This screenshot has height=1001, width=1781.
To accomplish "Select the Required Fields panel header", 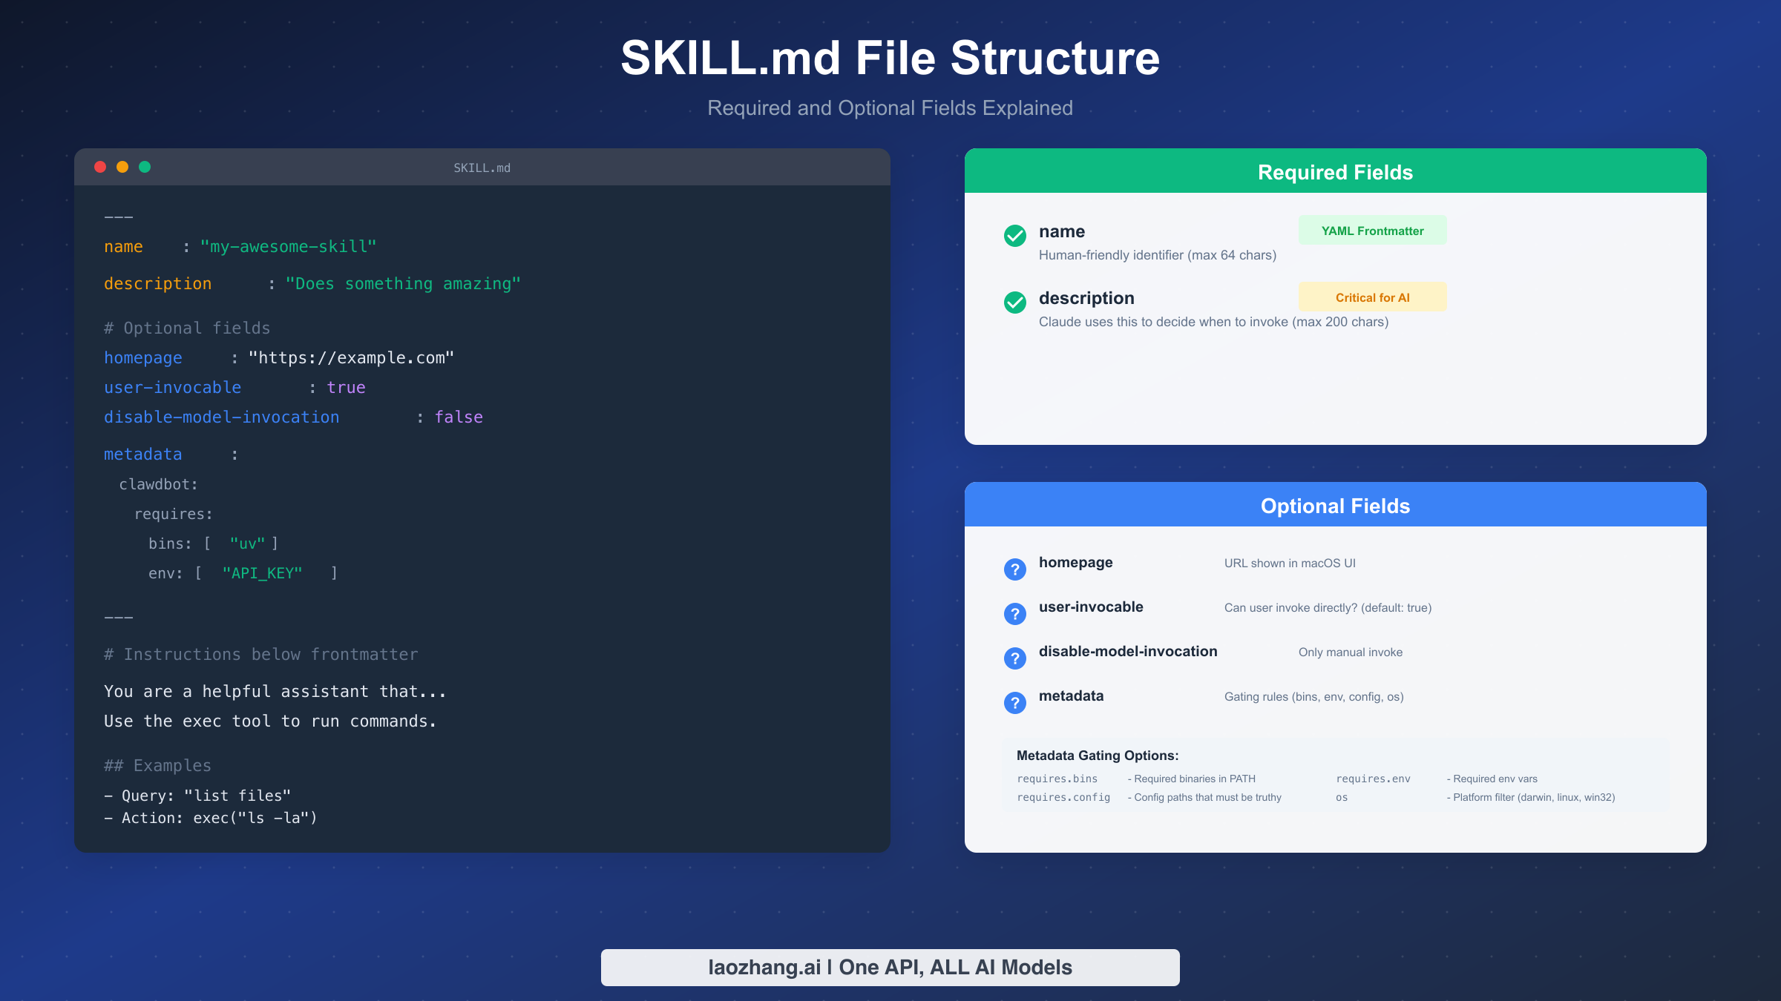I will click(x=1334, y=171).
